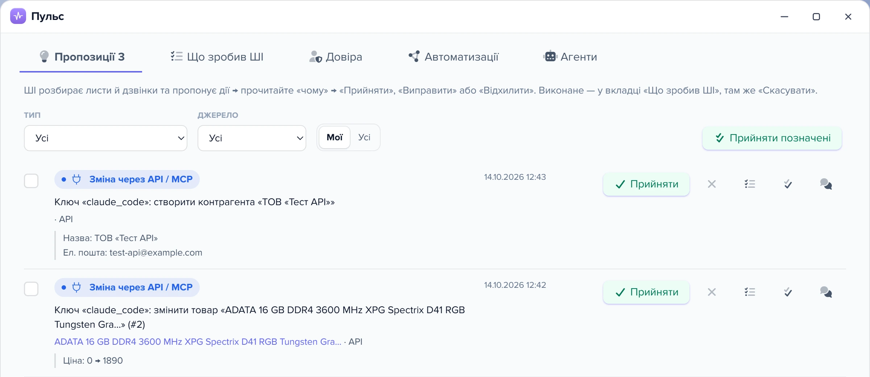Minimize the Пульс window

[x=784, y=17]
